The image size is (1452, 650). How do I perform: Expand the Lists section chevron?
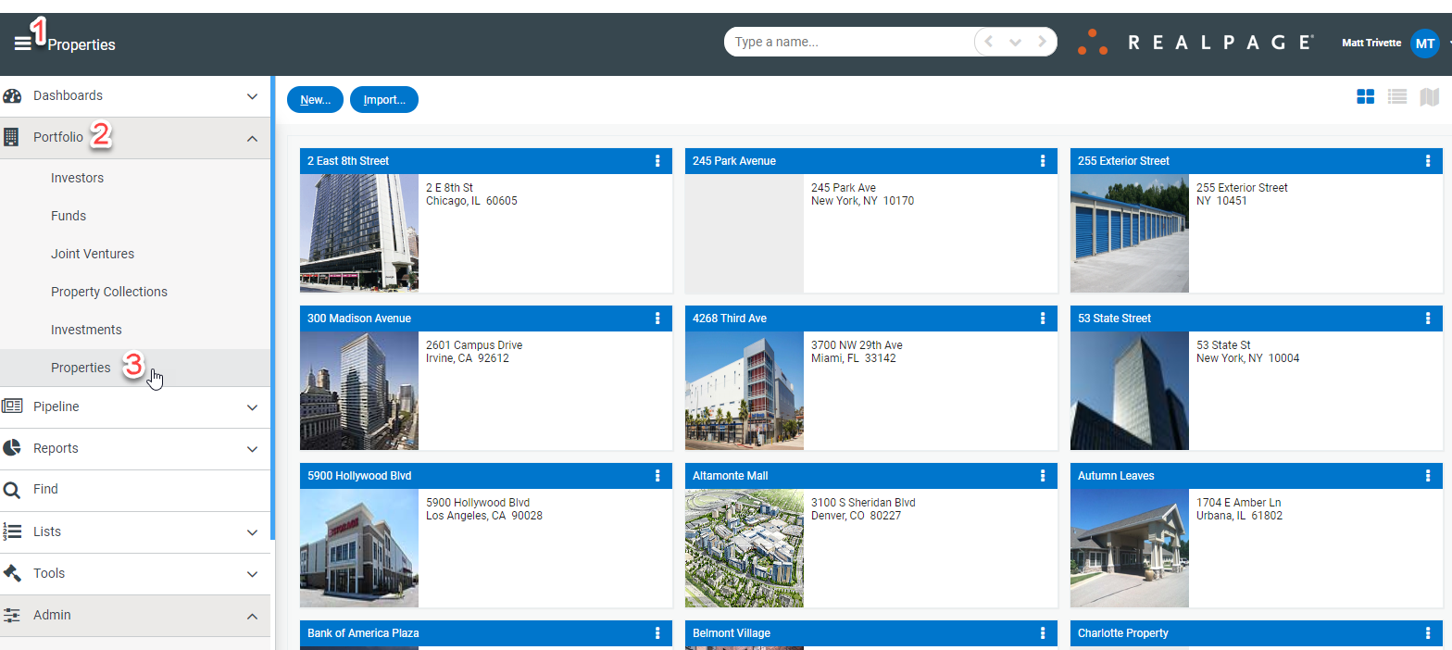click(252, 532)
